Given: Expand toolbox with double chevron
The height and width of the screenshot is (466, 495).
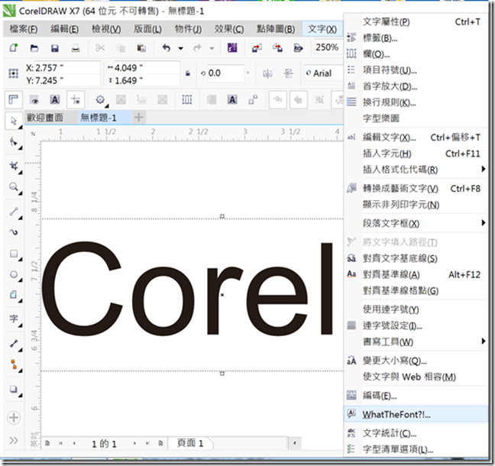Looking at the screenshot, I should point(14,440).
